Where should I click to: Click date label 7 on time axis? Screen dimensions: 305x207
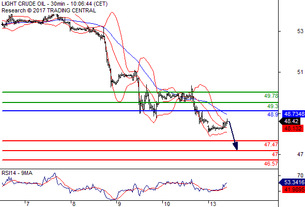click(x=27, y=204)
